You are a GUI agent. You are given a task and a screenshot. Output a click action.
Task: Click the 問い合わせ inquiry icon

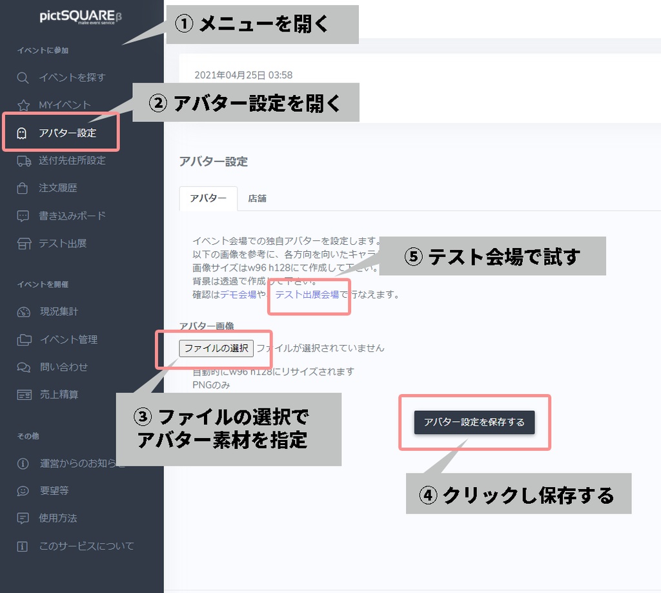pos(23,367)
